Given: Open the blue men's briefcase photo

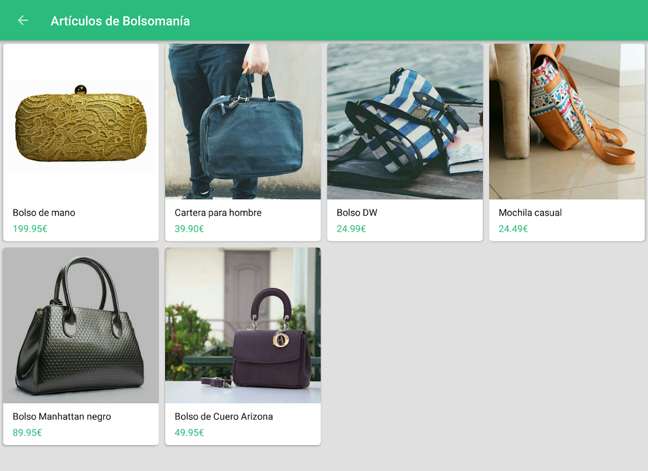Looking at the screenshot, I should click(243, 122).
